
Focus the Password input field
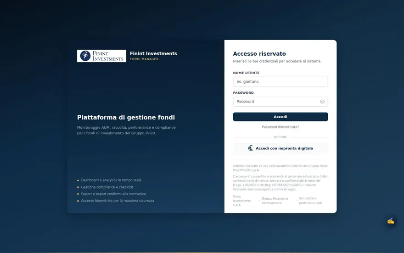click(281, 102)
